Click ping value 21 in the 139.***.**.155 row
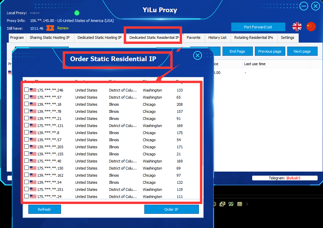The width and height of the screenshot is (323, 228). pyautogui.click(x=179, y=154)
